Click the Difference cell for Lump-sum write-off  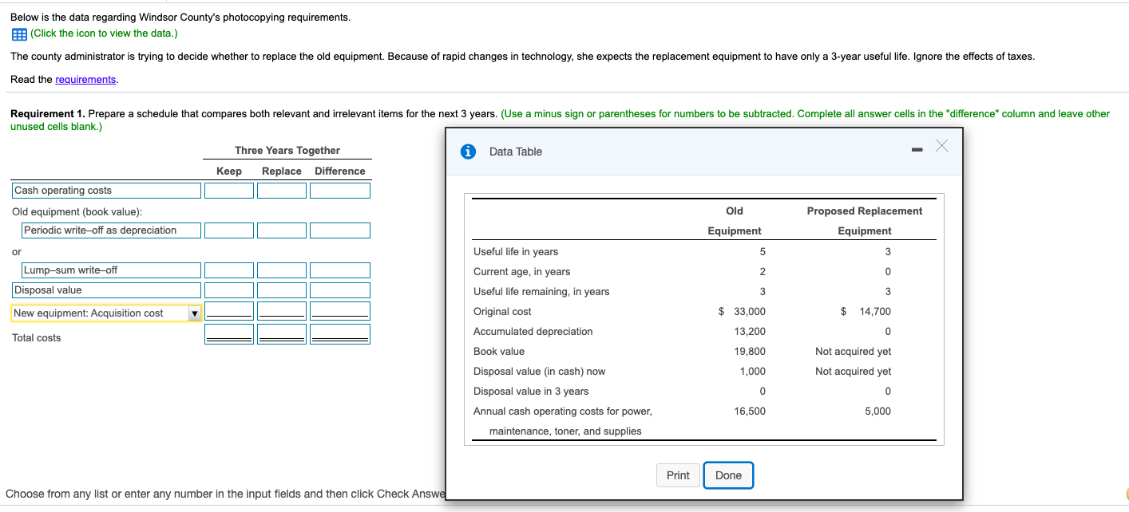[340, 270]
